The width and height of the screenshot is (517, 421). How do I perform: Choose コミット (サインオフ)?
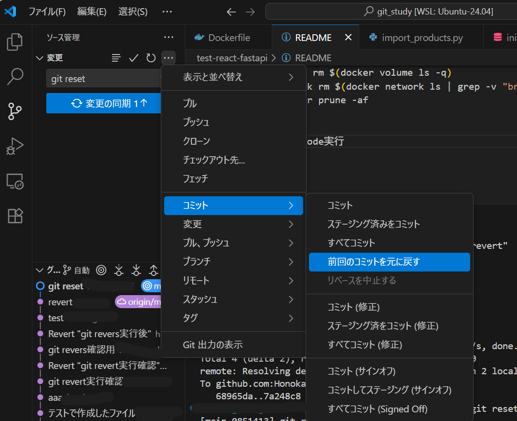click(x=390, y=372)
